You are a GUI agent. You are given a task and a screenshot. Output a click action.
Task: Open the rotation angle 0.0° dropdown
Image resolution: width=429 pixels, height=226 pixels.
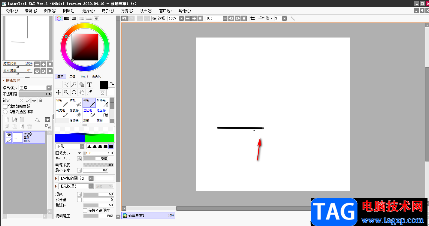point(225,18)
